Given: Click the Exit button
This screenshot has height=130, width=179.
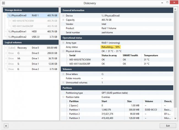Looking at the screenshot, I should coord(168,126).
